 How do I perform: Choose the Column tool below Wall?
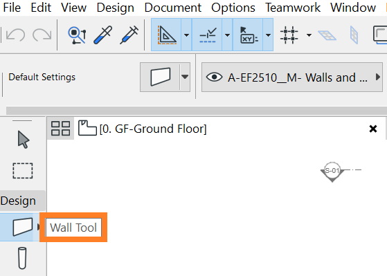[x=22, y=258]
